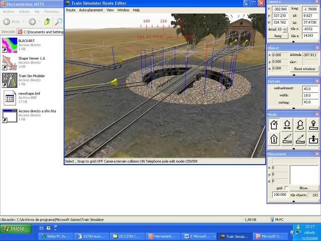Collapse the Mode panel using bottom arrow
The height and width of the screenshot is (241, 321).
pyautogui.click(x=293, y=149)
